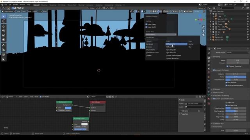Click the Volume Scatter color swatch
Image resolution: width=250 pixels, height=140 pixels.
pos(84,124)
